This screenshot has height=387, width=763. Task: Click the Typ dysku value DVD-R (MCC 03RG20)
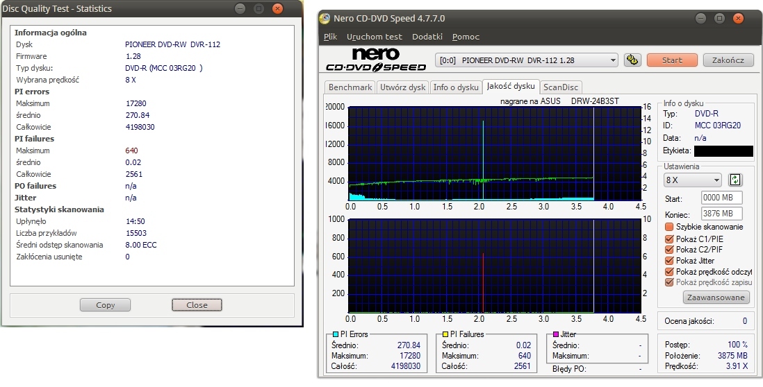(164, 68)
